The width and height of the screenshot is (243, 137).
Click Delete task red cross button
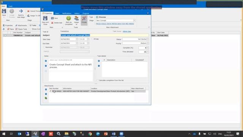(57, 23)
